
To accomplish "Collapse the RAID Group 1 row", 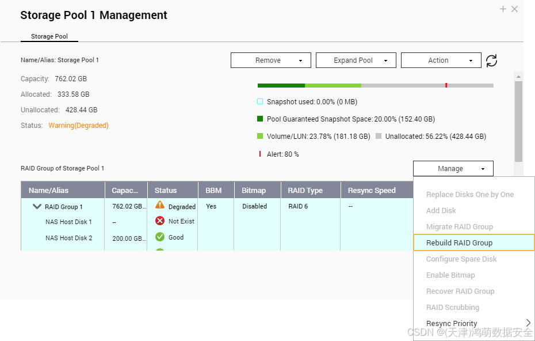I will [x=37, y=207].
